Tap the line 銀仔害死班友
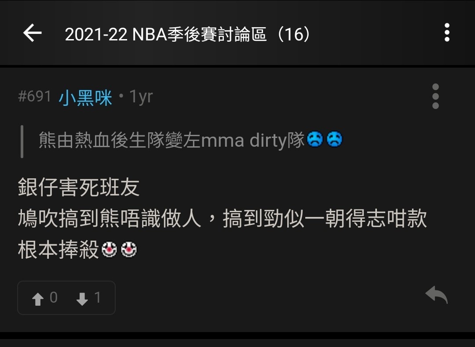Viewport: 475px width, 347px height. pos(79,187)
